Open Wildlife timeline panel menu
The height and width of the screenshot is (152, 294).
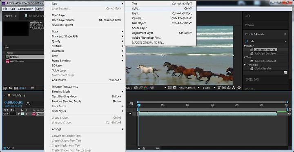pos(24,95)
